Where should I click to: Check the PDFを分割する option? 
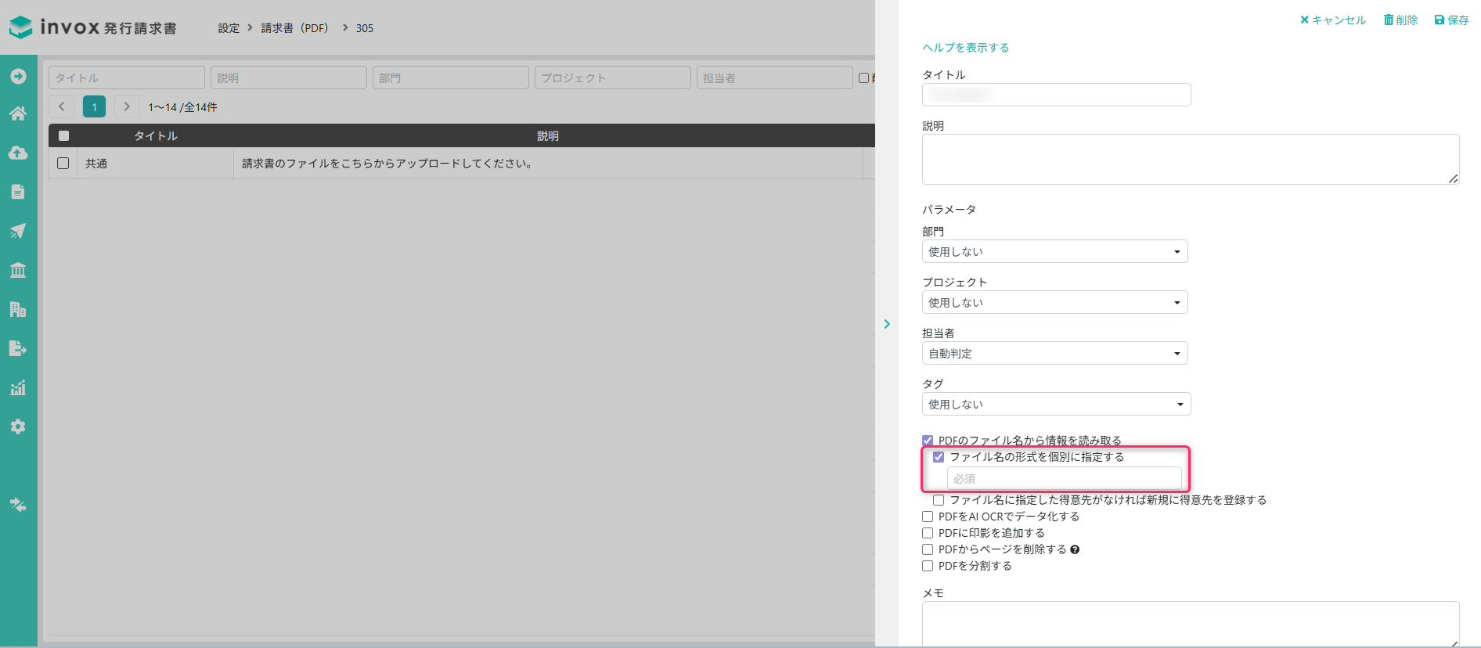tap(928, 566)
